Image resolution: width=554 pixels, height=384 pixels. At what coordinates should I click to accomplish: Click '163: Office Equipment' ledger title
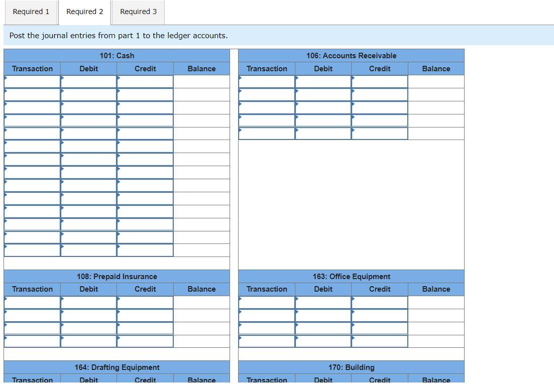tap(352, 277)
